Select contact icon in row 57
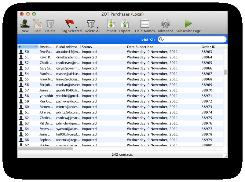Screen dimensions: 245x182 [21, 90]
